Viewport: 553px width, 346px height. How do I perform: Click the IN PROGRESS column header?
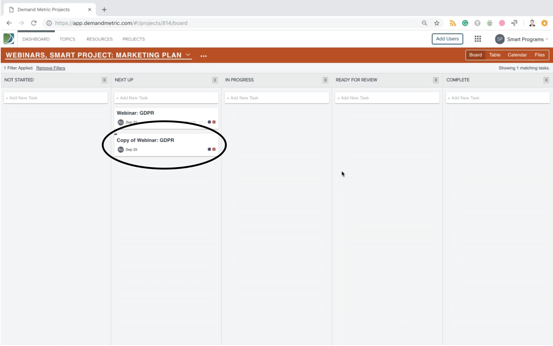(239, 80)
